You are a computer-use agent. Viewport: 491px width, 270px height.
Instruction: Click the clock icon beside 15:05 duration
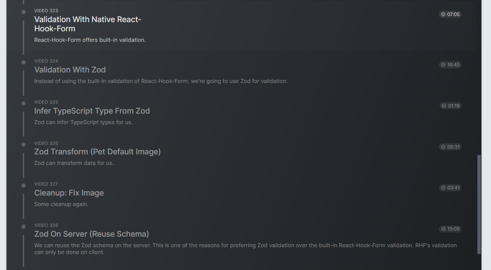click(x=443, y=229)
